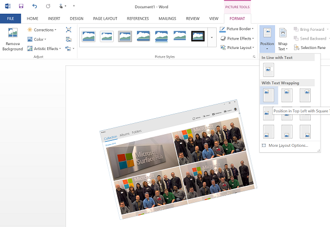Viewport: 330px width, 227px height.
Task: Expand the Picture Border options
Action: (237, 29)
